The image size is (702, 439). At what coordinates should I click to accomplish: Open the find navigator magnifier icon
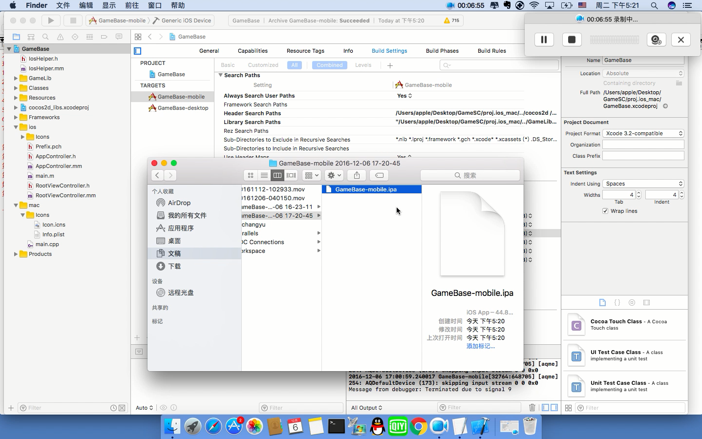pos(45,37)
